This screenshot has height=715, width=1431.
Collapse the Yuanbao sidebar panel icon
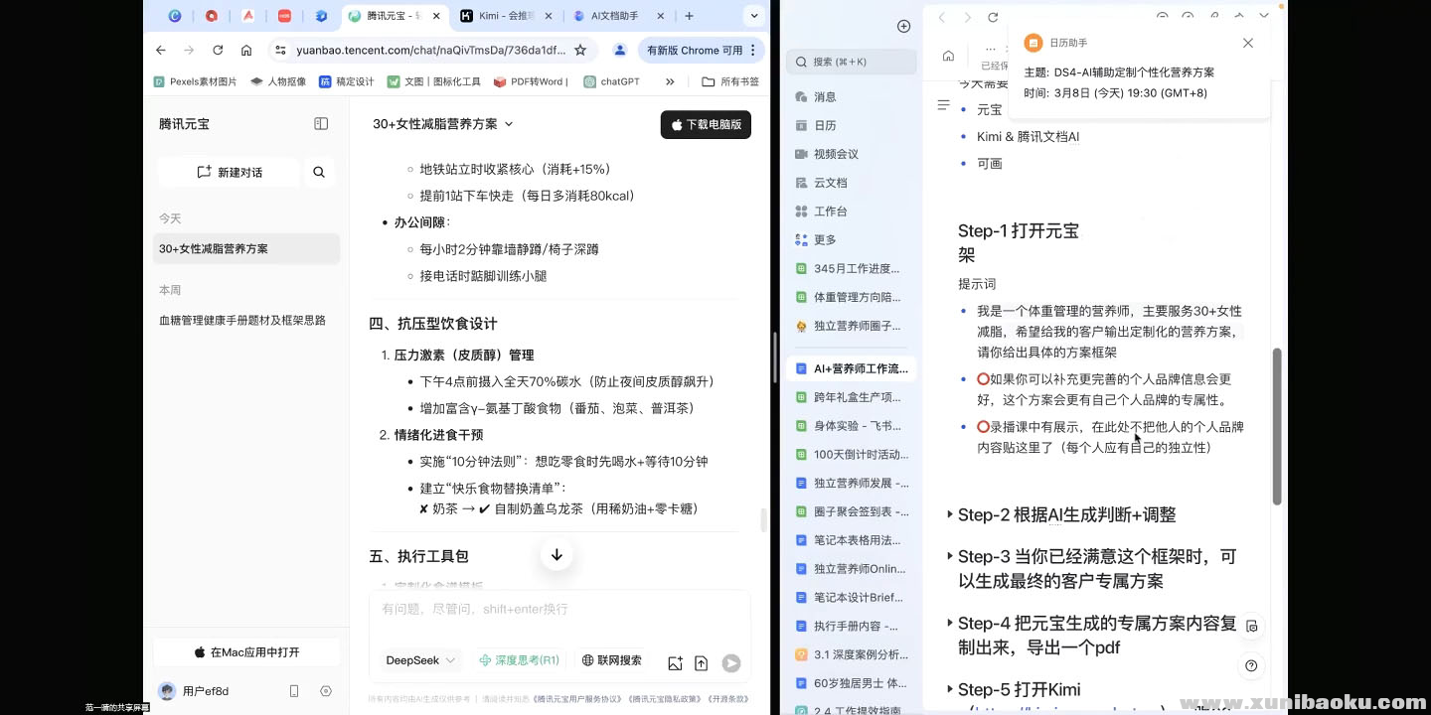[x=321, y=124]
